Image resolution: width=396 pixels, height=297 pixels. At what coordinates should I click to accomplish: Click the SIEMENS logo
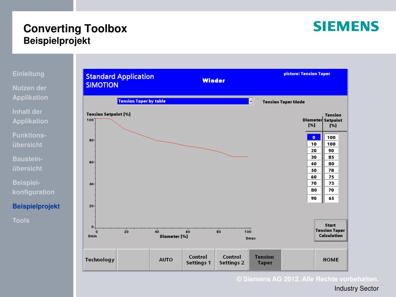346,26
